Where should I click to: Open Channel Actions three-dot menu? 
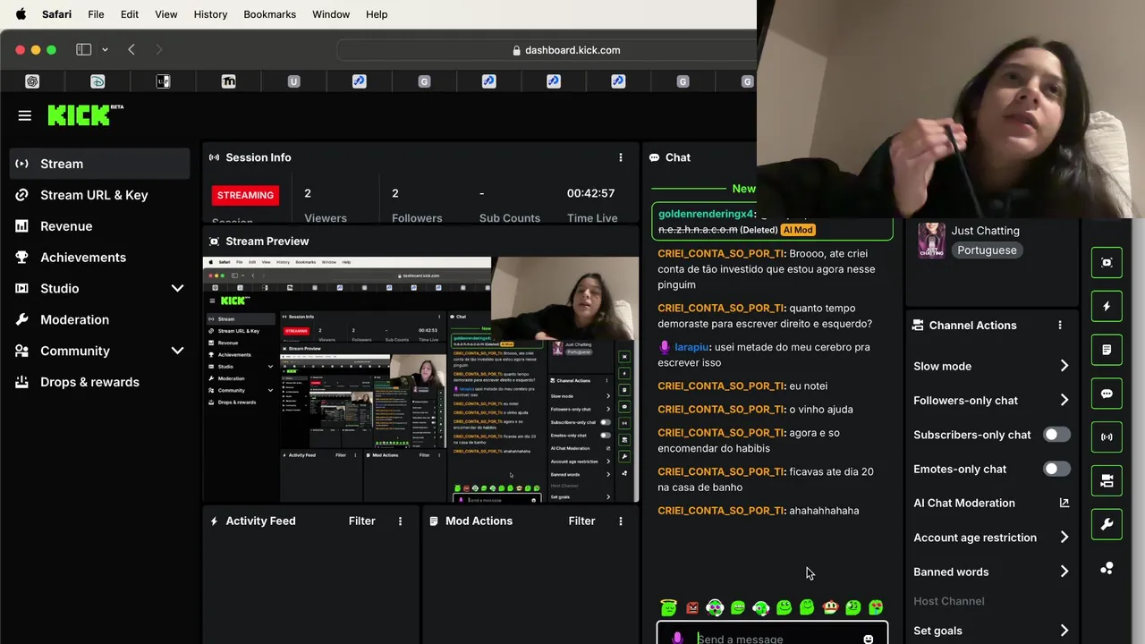point(1060,326)
